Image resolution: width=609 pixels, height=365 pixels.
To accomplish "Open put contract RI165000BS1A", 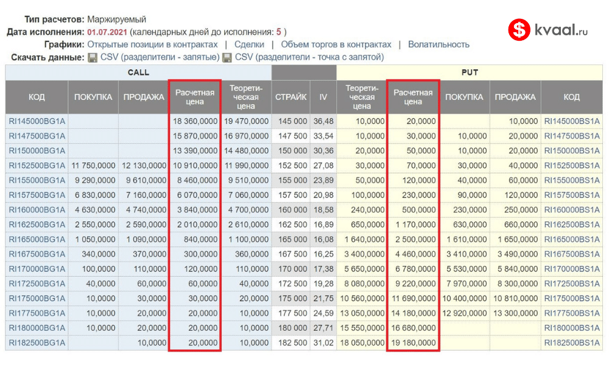I will coord(572,239).
